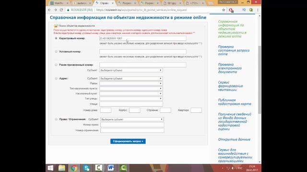Open Skype from taskbar
Viewport: 307px width, 172px height.
coord(86,168)
